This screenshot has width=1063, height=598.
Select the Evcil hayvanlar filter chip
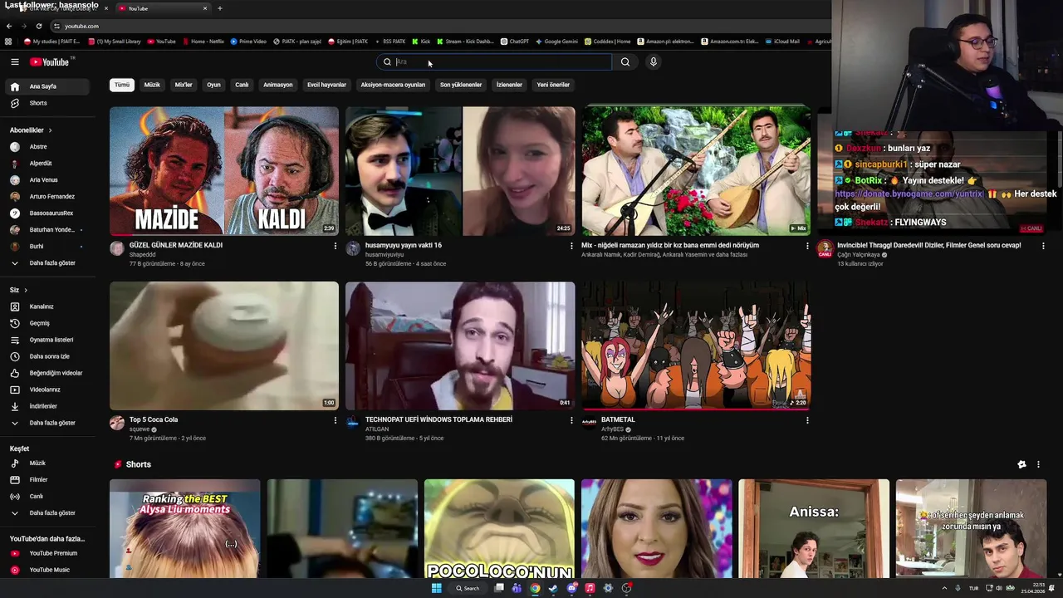[326, 85]
